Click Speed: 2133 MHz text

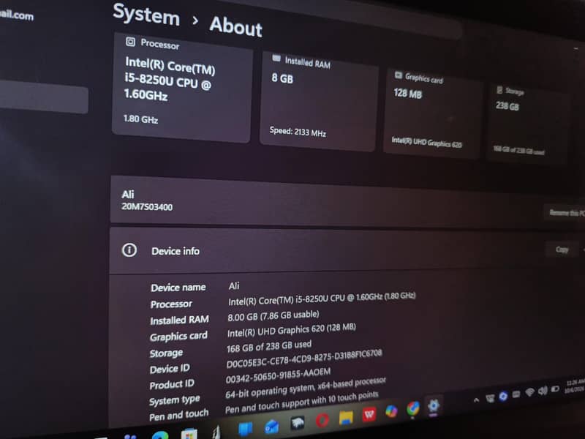coord(298,132)
